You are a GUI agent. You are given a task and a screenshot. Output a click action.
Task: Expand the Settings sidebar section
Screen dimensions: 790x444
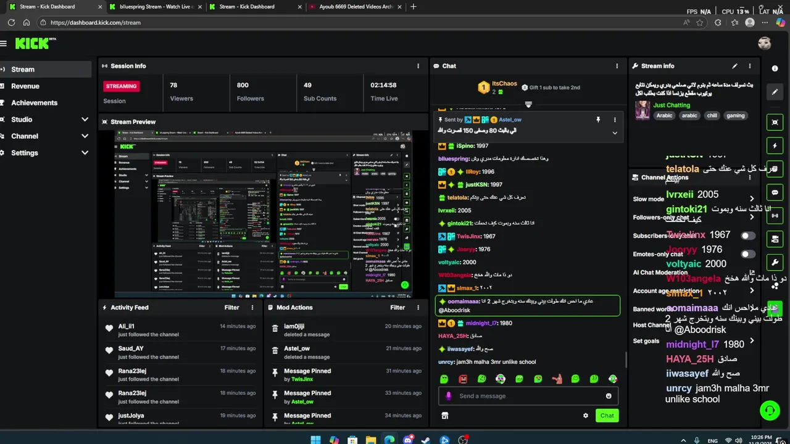[x=85, y=153]
